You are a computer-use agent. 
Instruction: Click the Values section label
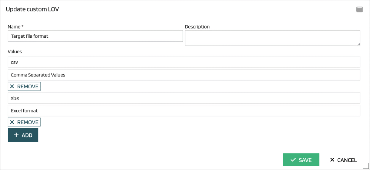tap(15, 51)
